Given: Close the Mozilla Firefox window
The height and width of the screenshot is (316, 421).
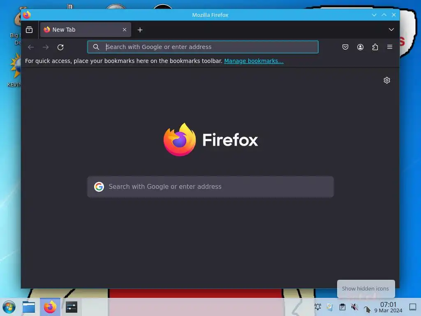Looking at the screenshot, I should coord(394,15).
